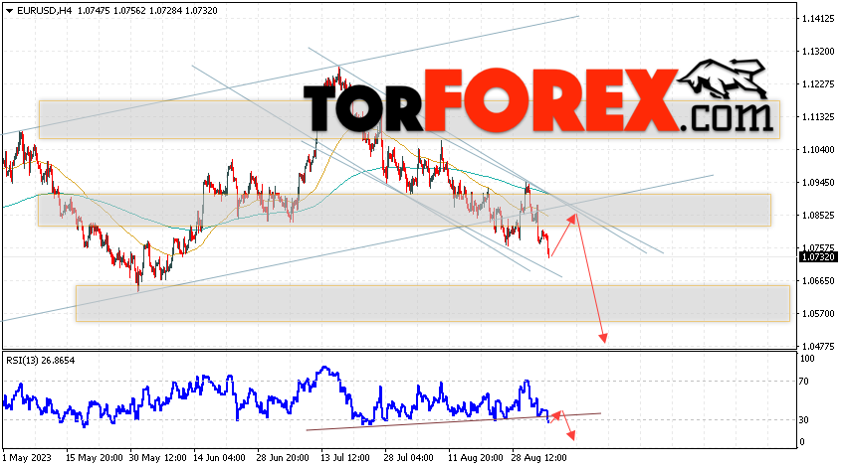Image resolution: width=842 pixels, height=469 pixels.
Task: Click the 1.09450 price scale label
Action: [818, 183]
